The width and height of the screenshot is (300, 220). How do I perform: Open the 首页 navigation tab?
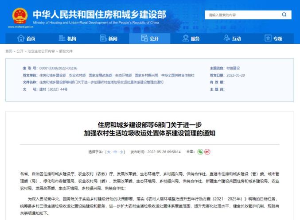26,39
